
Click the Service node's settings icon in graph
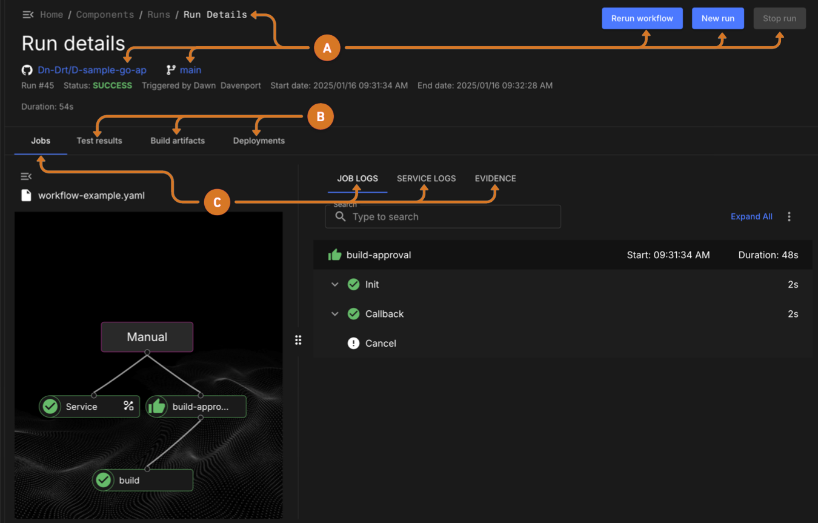(x=128, y=406)
